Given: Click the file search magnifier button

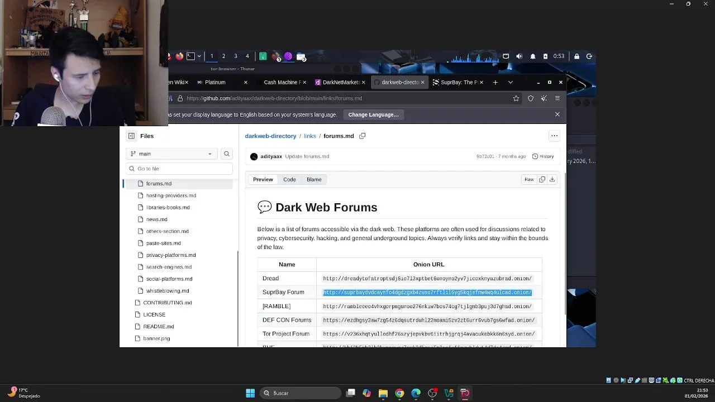Looking at the screenshot, I should [x=227, y=154].
